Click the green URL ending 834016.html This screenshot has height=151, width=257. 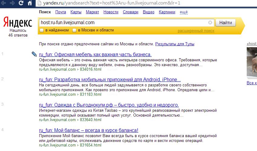[x=70, y=69]
